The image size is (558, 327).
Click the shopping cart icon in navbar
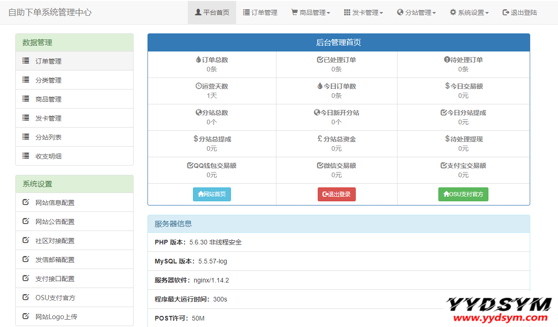pos(294,13)
